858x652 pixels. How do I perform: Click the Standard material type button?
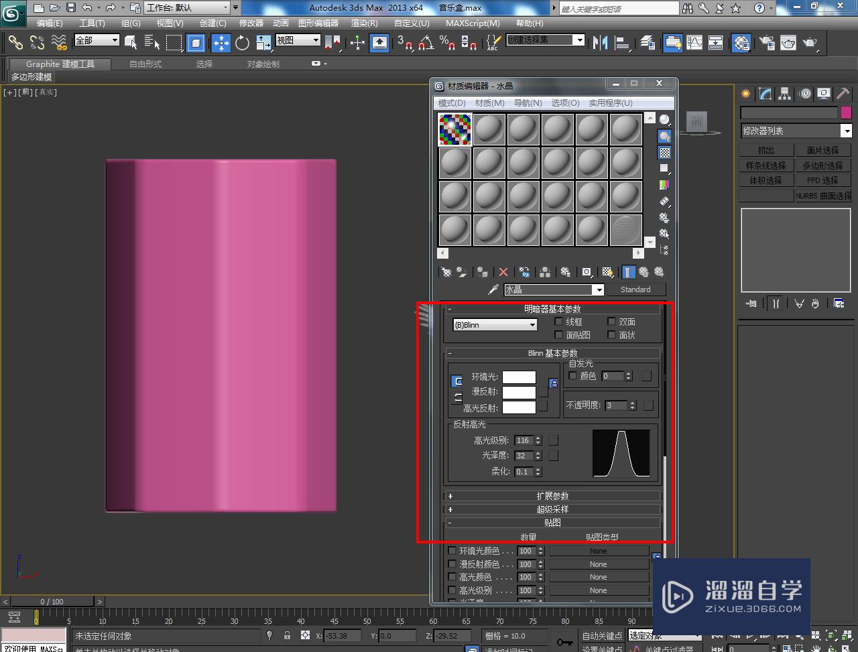click(x=635, y=289)
